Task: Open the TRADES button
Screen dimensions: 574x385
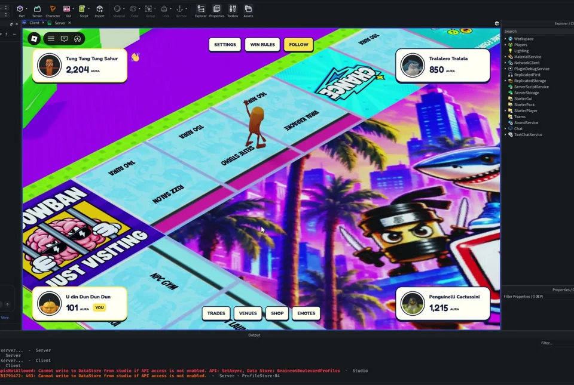Action: [216, 313]
